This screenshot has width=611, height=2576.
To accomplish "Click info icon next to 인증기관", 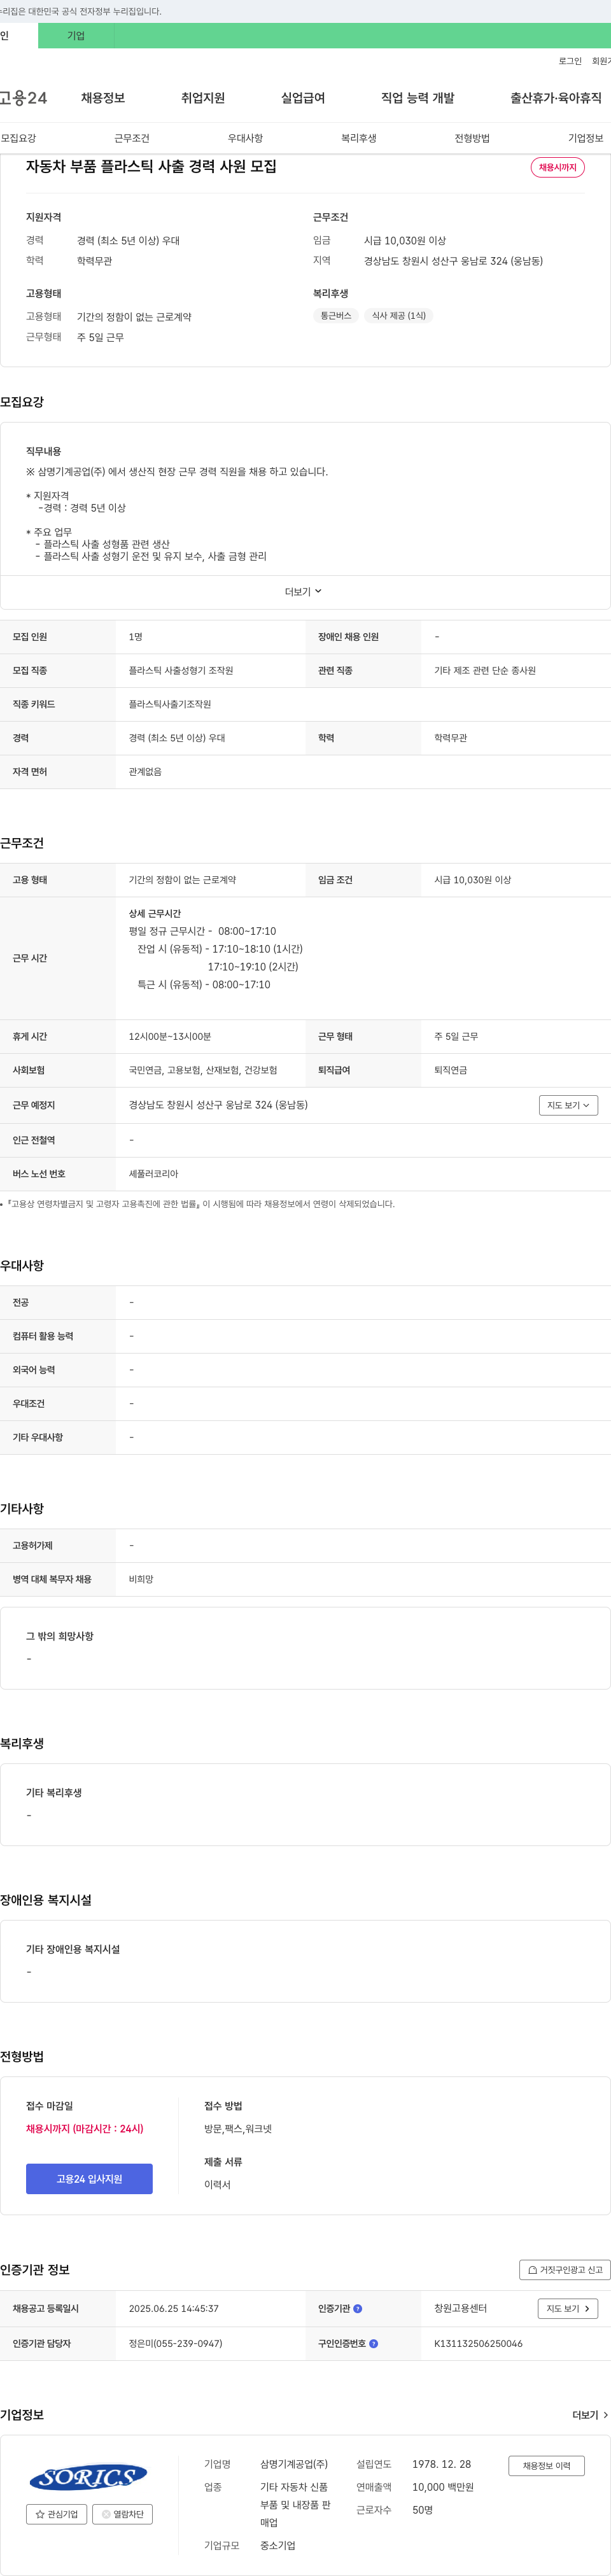I will [x=358, y=2309].
